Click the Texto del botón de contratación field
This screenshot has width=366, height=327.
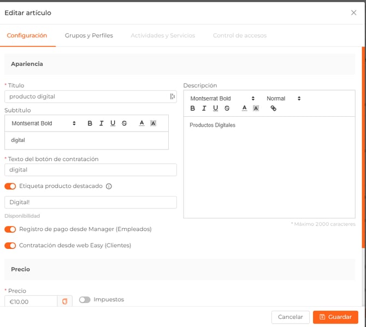[x=90, y=170]
